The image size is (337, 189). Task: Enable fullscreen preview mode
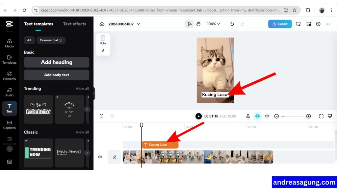pyautogui.click(x=321, y=116)
